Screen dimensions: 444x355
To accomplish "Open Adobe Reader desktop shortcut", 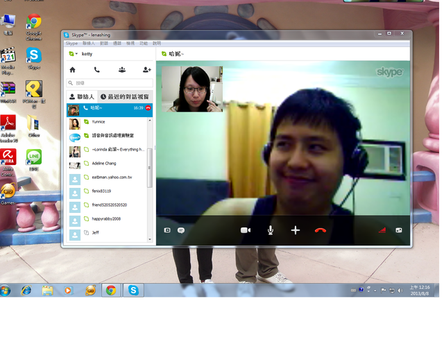I will click(8, 129).
